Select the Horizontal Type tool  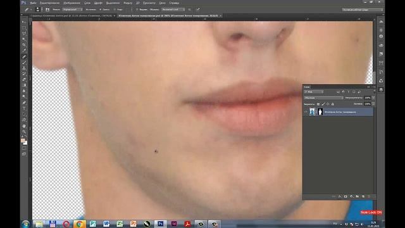(x=24, y=108)
